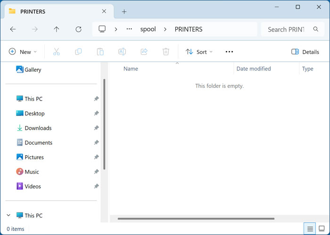
Task: Click the PC monitor icon in address bar
Action: (x=102, y=29)
